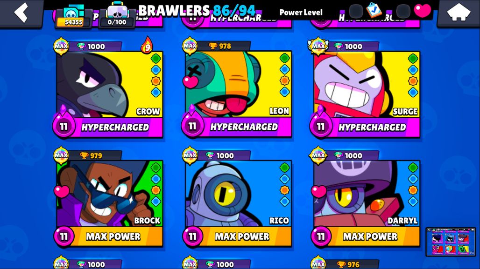
Task: Toggle the heart favorite on Darryl's card
Action: click(318, 191)
